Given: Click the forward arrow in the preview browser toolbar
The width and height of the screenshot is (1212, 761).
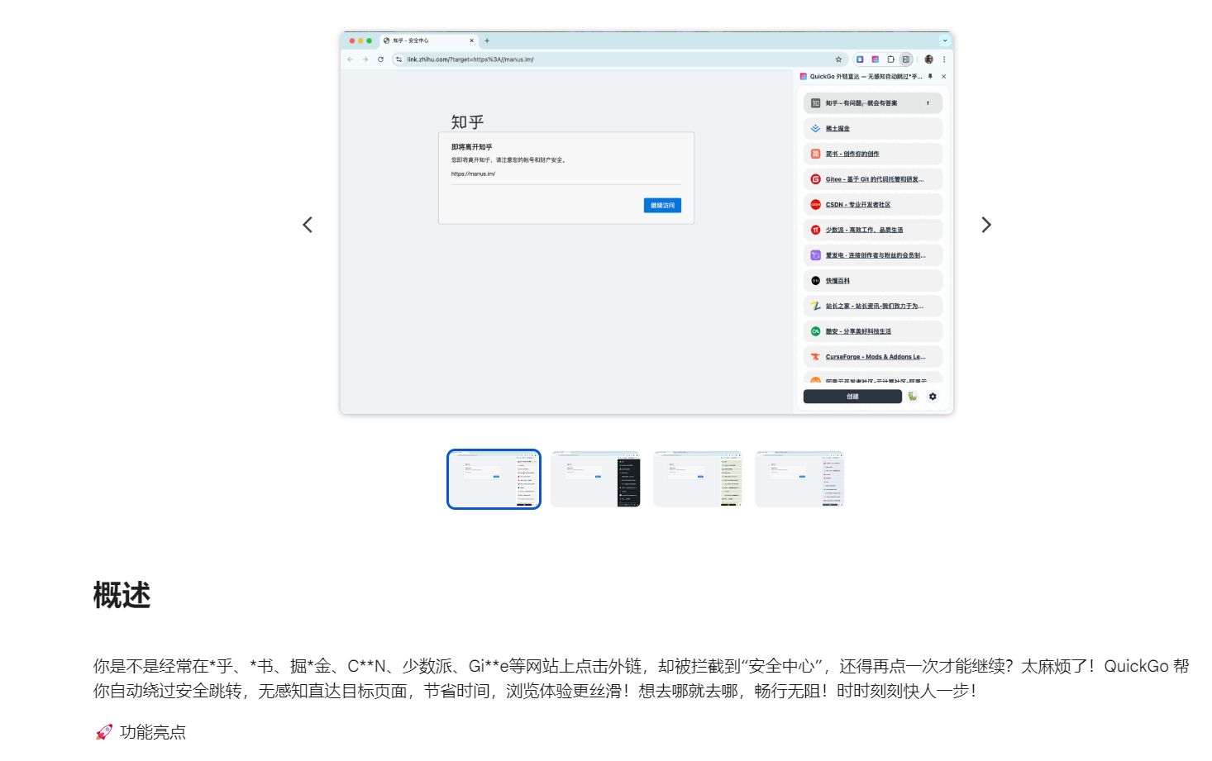Looking at the screenshot, I should coord(365,59).
